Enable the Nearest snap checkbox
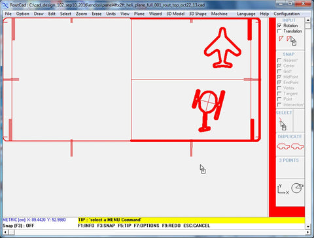The image size is (314, 238). 279,60
